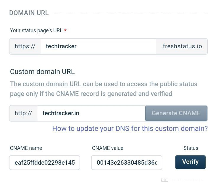Viewport: 213px width, 186px height.
Task: Click the red required asterisk
Action: 65,31
